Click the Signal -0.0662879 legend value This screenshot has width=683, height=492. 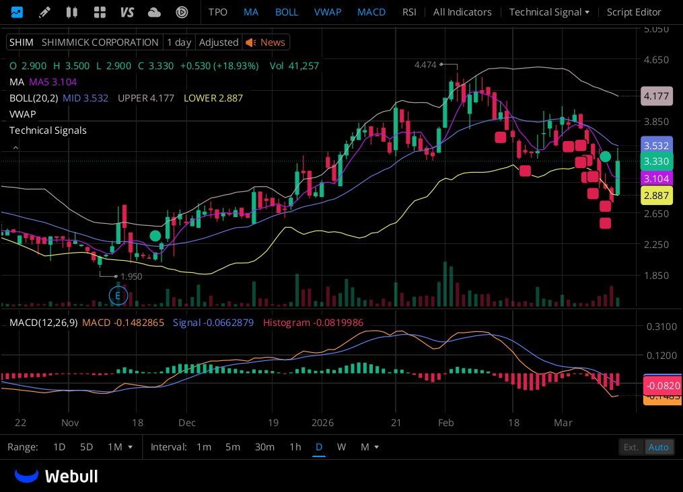pyautogui.click(x=213, y=323)
